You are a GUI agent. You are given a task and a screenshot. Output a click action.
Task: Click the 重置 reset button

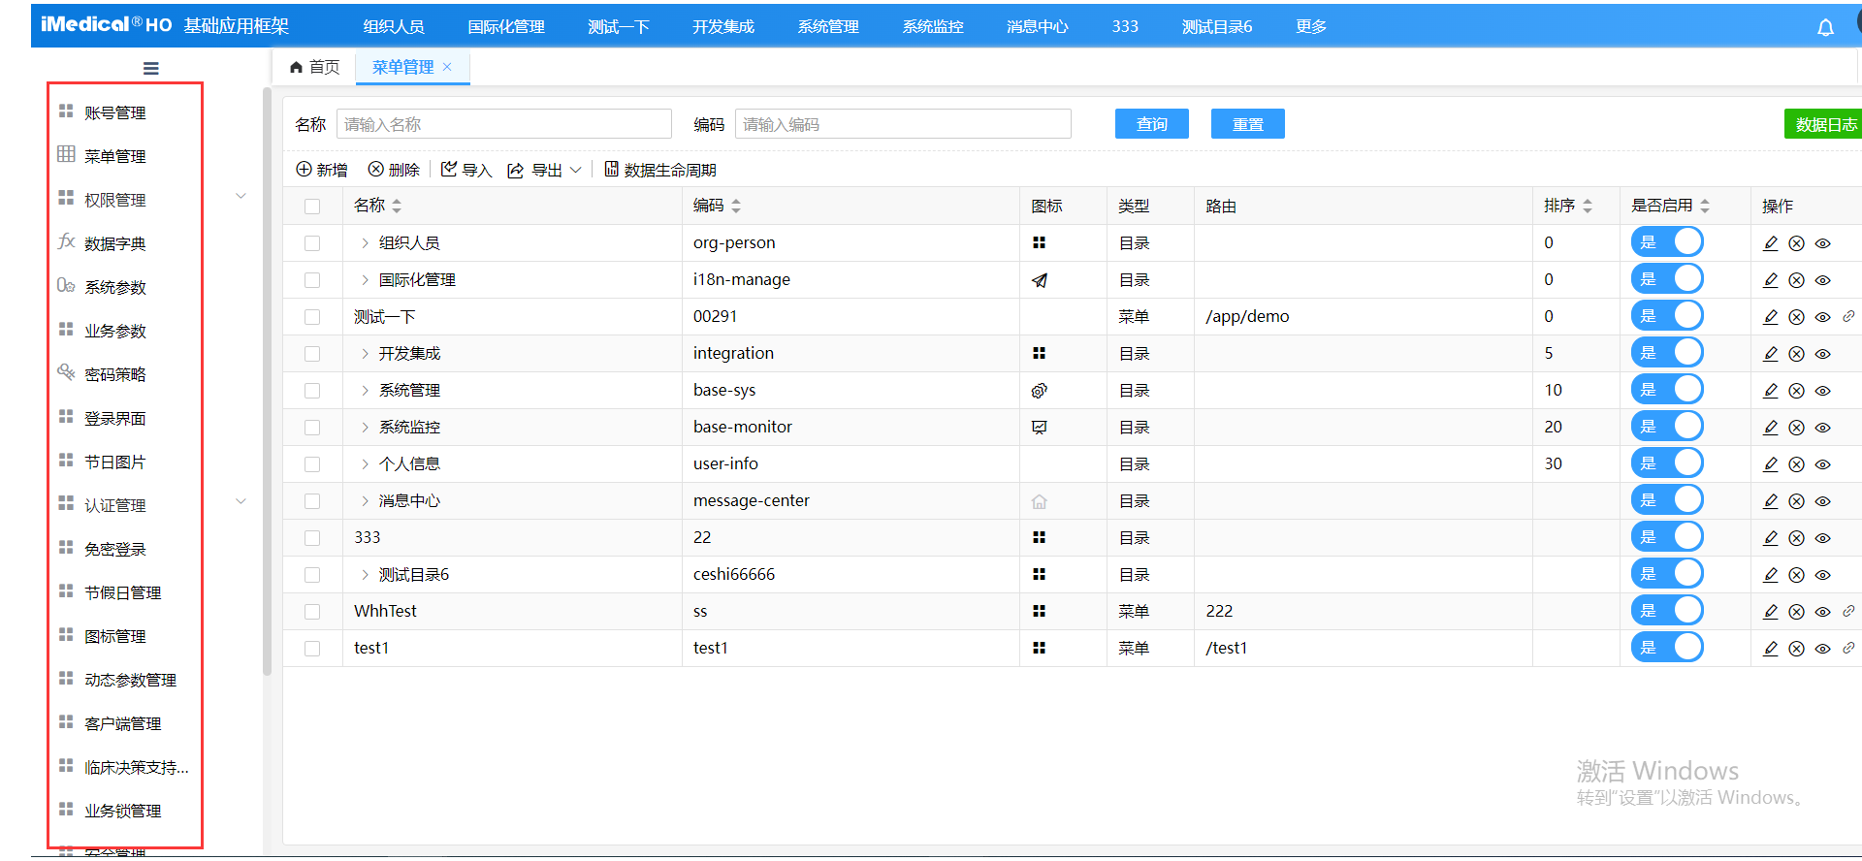[1247, 124]
